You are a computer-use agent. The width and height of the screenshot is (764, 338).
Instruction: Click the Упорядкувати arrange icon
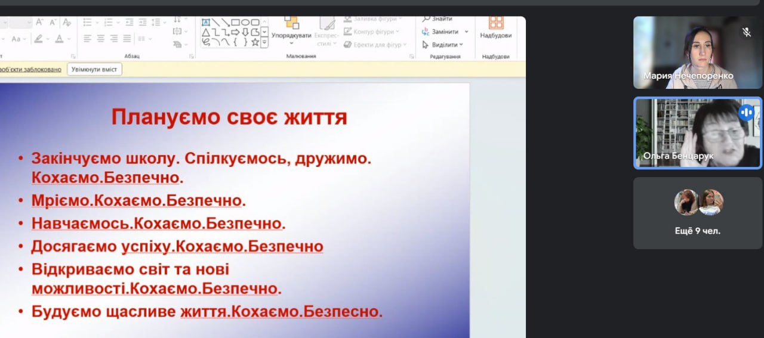(291, 24)
